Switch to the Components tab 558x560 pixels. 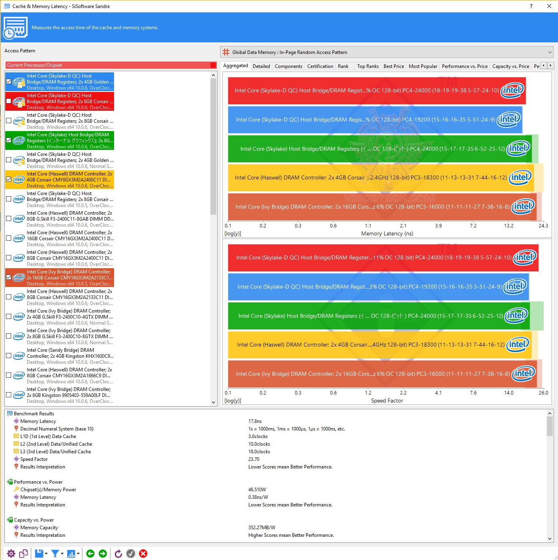coord(288,66)
